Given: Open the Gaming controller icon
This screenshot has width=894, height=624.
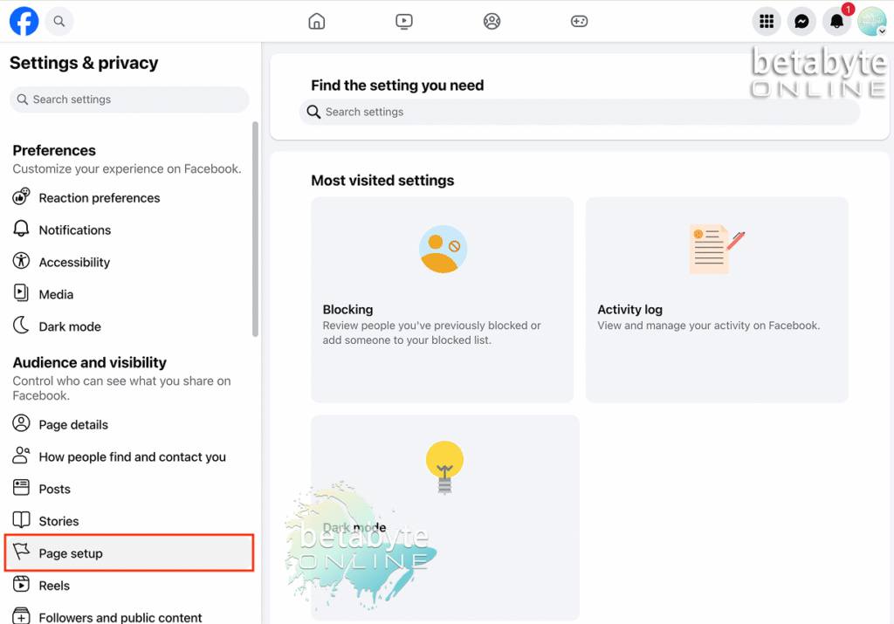Looking at the screenshot, I should [x=579, y=21].
